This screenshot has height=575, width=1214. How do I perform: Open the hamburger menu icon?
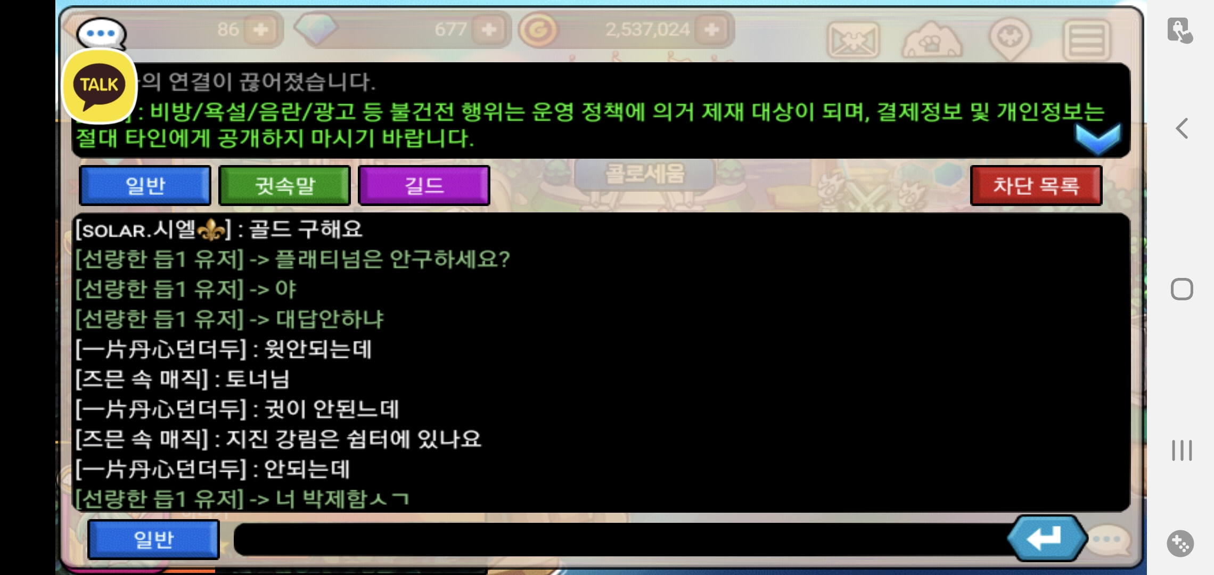coord(1087,40)
